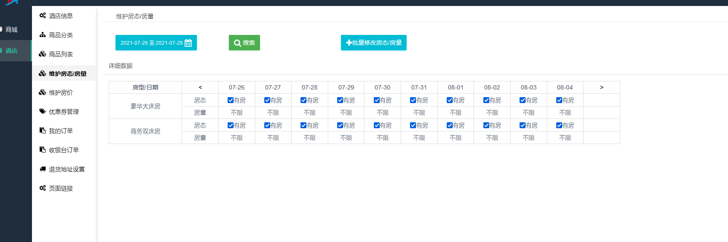The image size is (728, 242).
Task: Toggle 有房 for 豪华大床房 on 08-01
Action: pyautogui.click(x=450, y=100)
